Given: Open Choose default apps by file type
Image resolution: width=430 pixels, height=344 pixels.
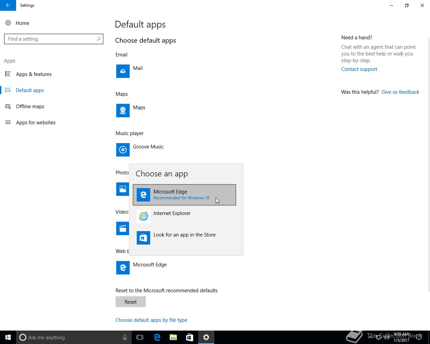Looking at the screenshot, I should [151, 320].
